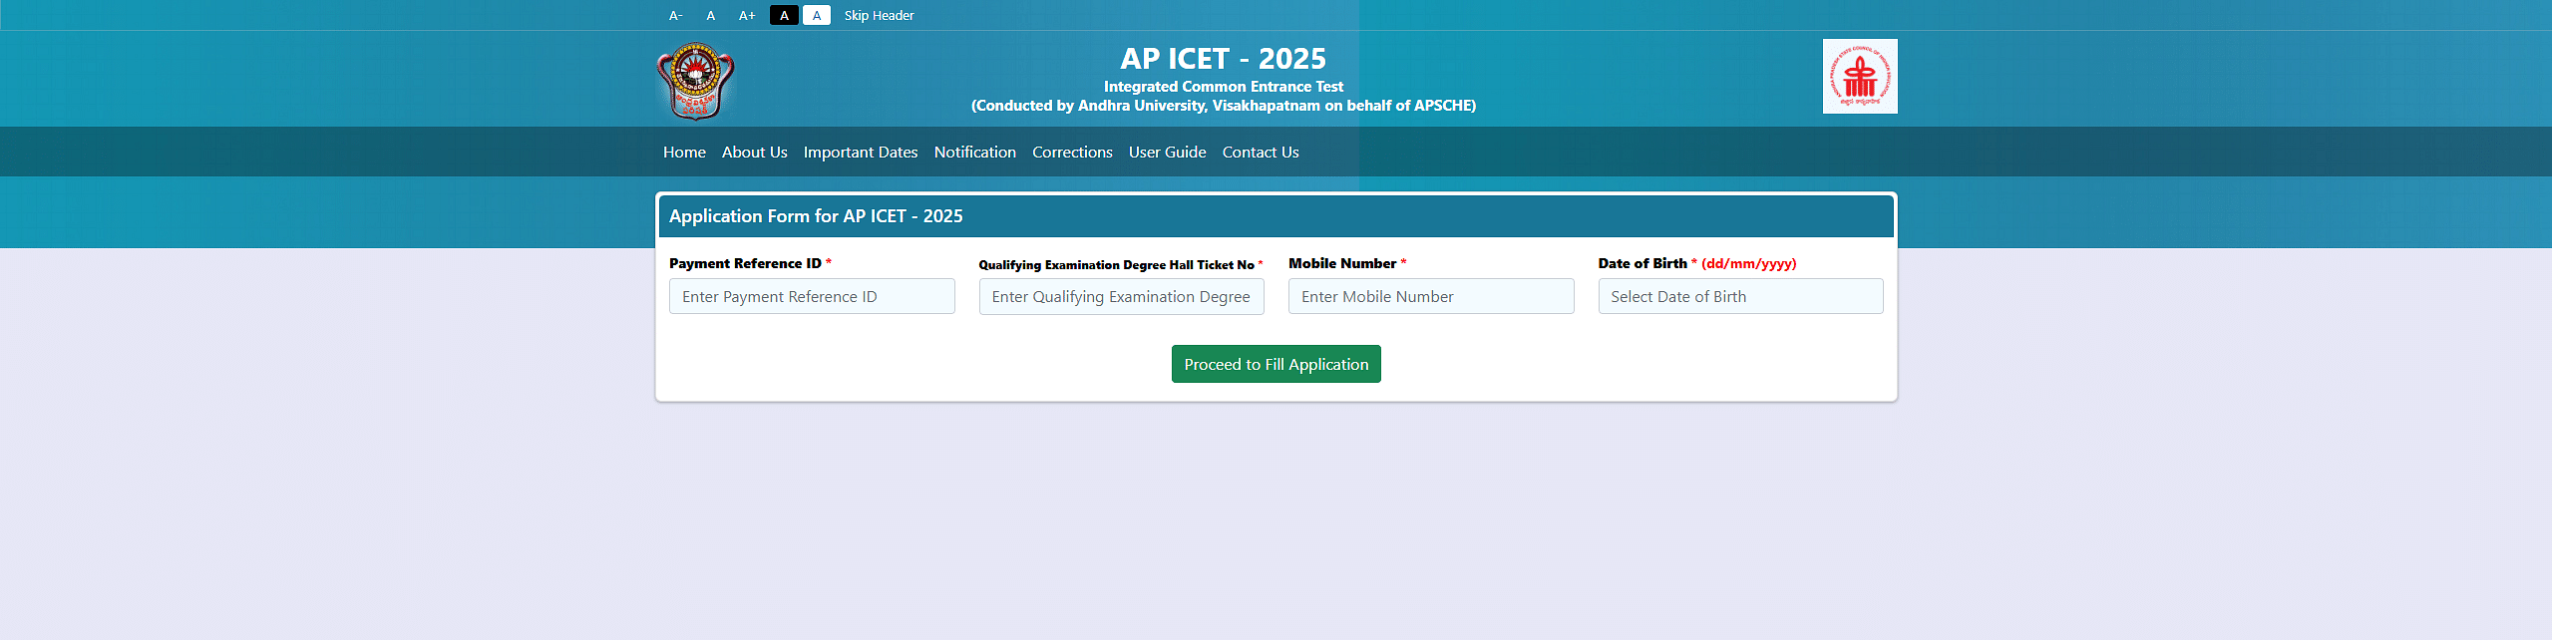Focus the Qualifying Examination Degree Hall Ticket field
This screenshot has height=640, width=2552.
coord(1121,296)
